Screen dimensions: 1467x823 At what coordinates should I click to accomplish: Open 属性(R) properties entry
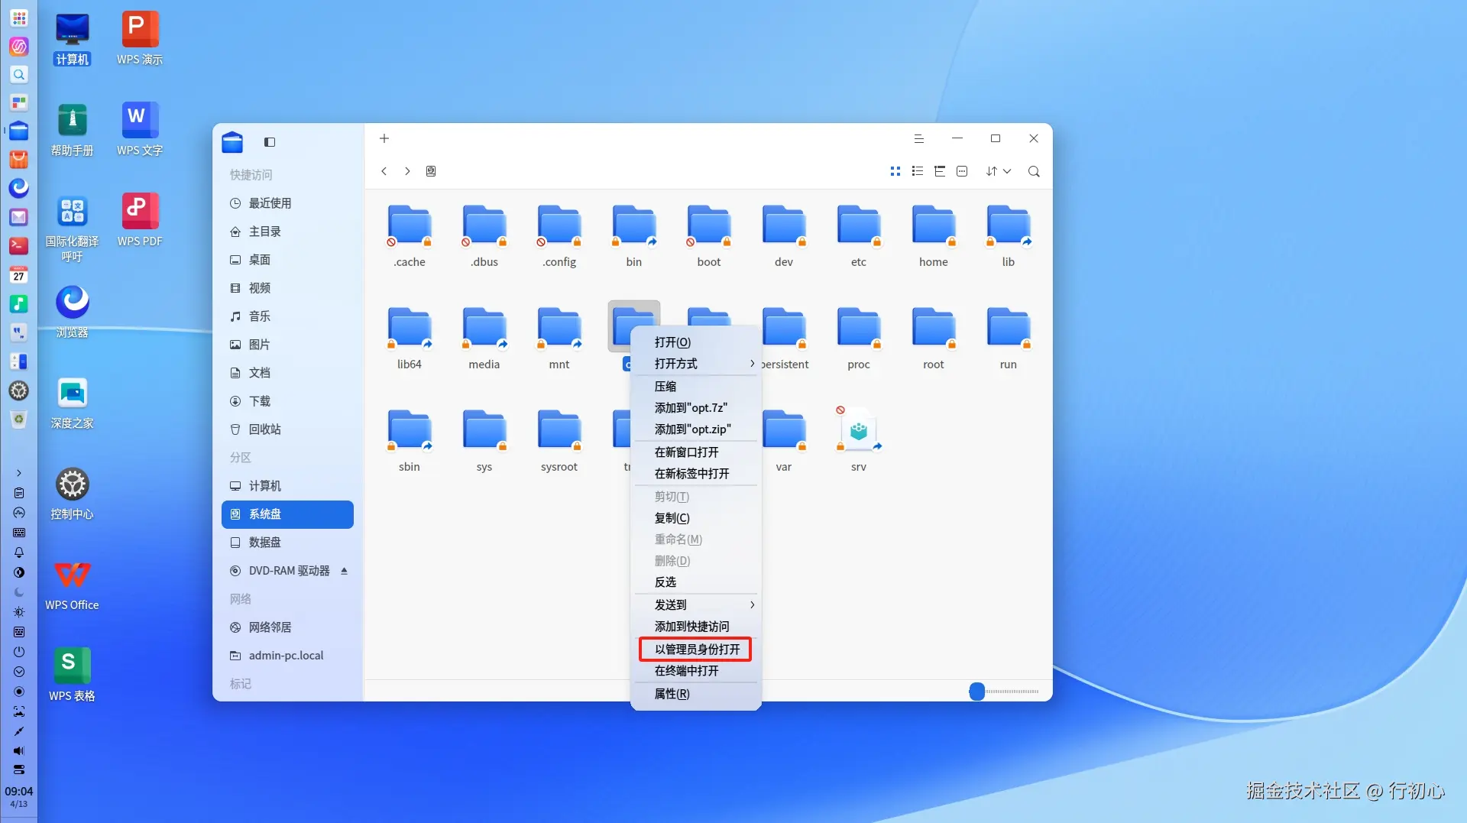tap(696, 694)
